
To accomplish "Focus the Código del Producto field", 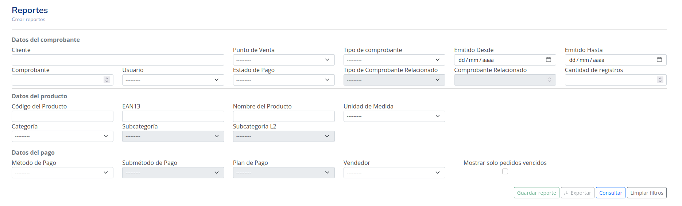I will (62, 116).
